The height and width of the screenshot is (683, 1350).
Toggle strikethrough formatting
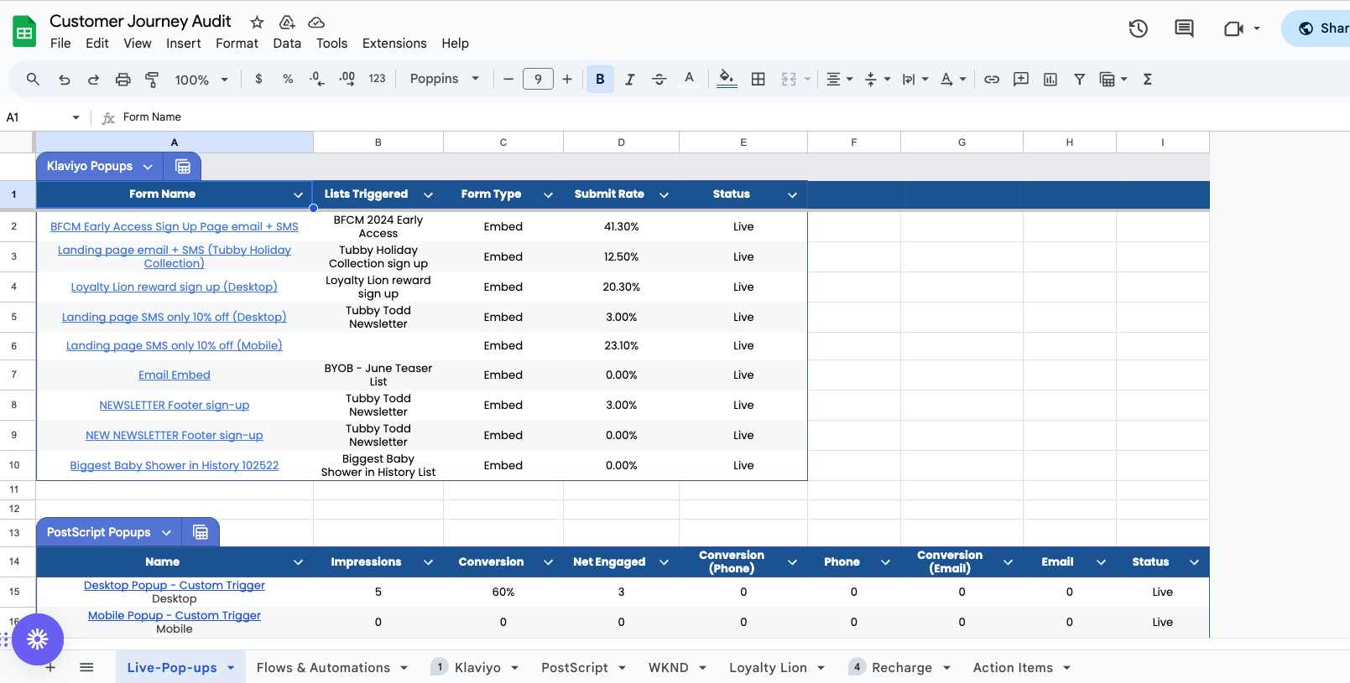659,79
